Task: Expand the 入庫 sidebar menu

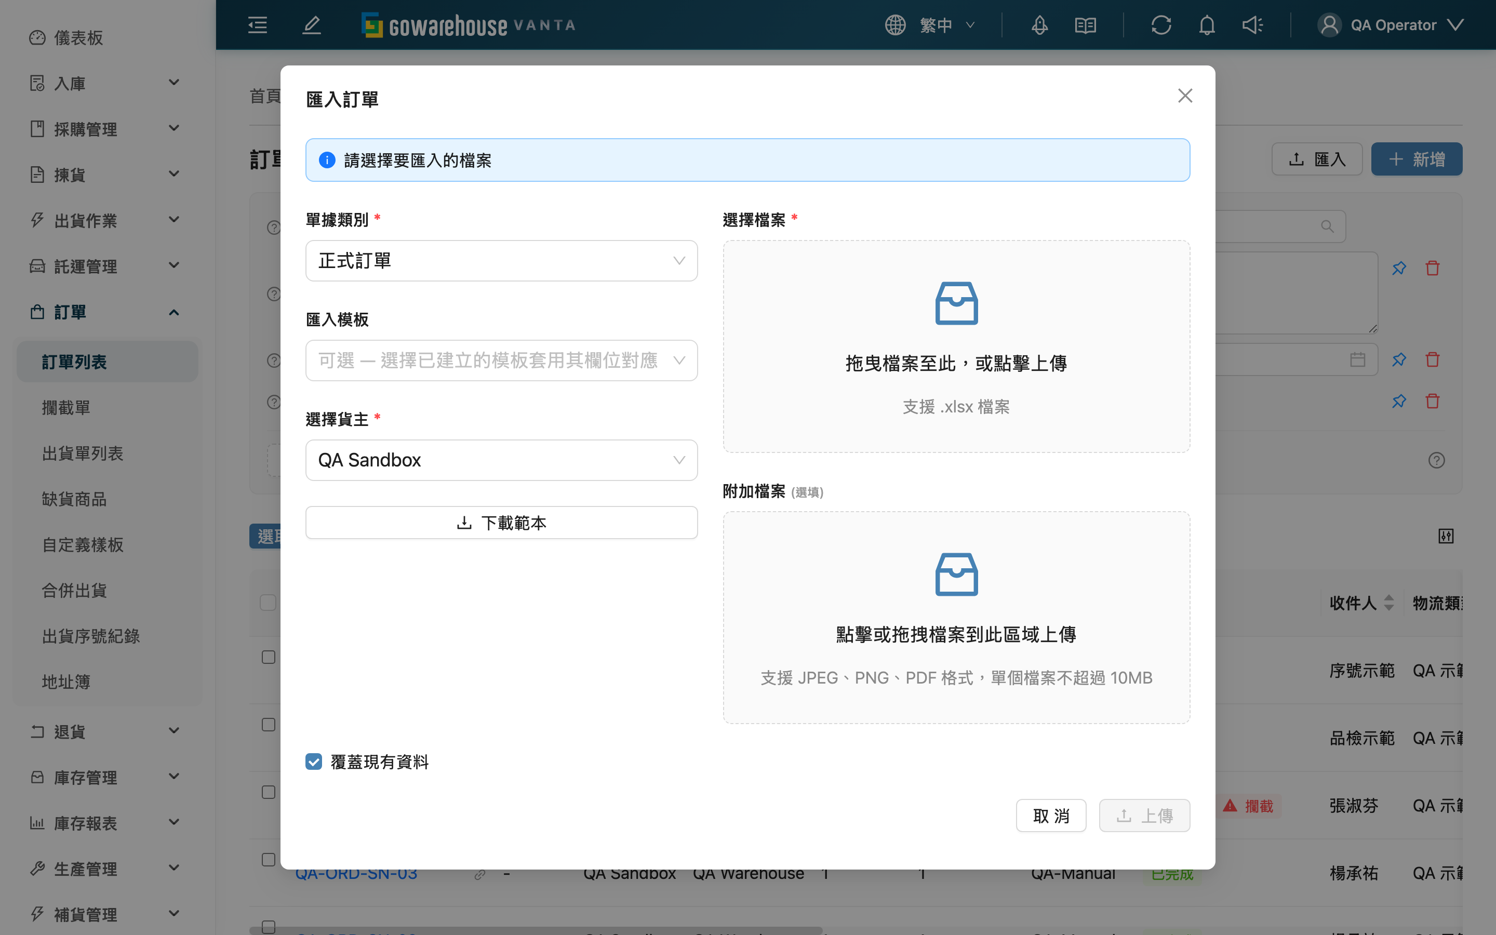Action: point(108,83)
